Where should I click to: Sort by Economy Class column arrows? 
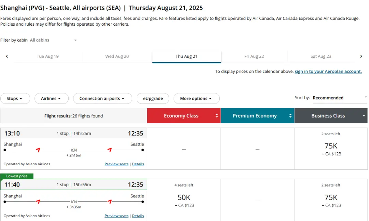pos(217,116)
